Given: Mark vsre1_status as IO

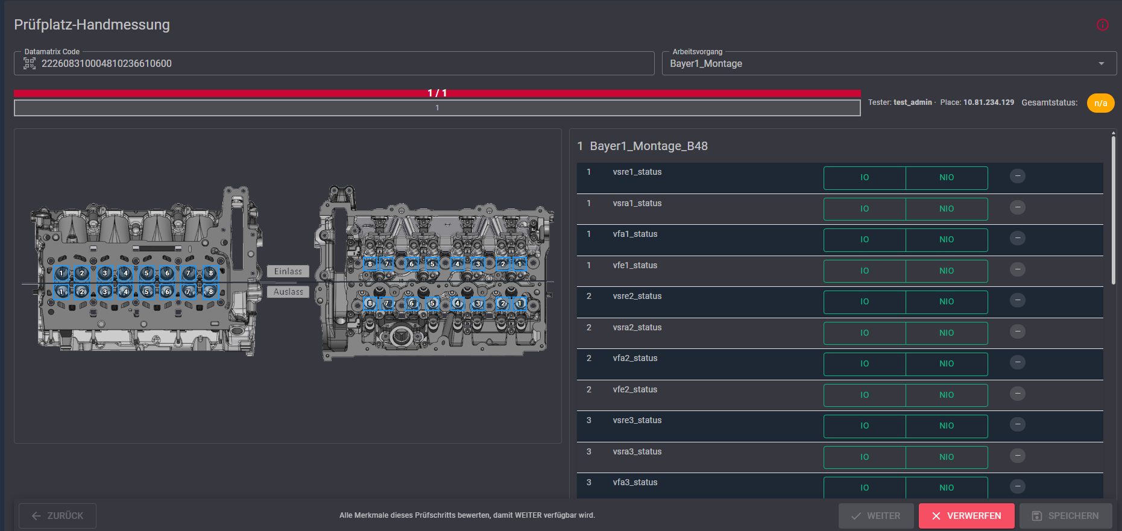Looking at the screenshot, I should [865, 178].
